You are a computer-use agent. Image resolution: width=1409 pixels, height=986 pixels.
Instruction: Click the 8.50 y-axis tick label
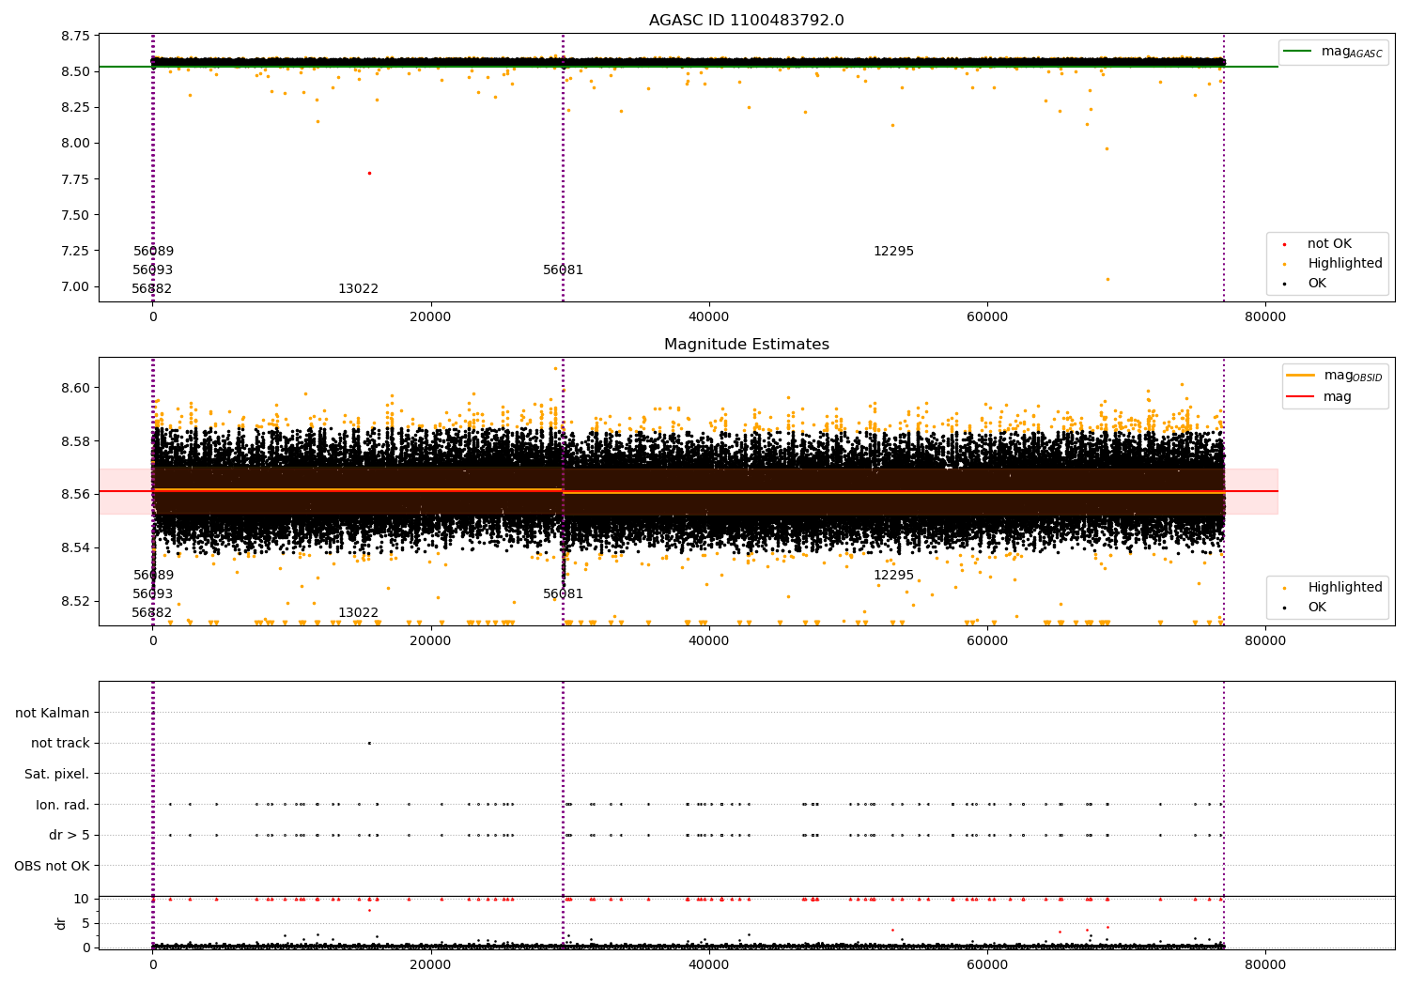75,71
